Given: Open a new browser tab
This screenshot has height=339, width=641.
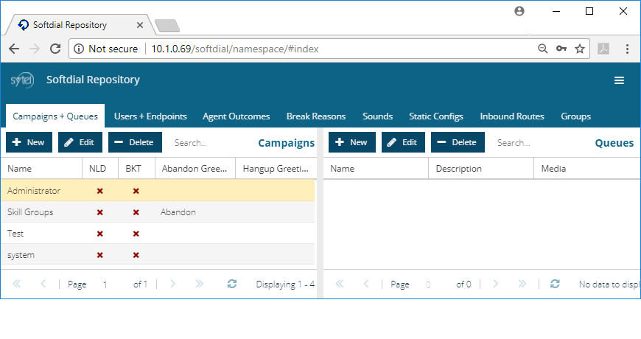Looking at the screenshot, I should pyautogui.click(x=167, y=25).
